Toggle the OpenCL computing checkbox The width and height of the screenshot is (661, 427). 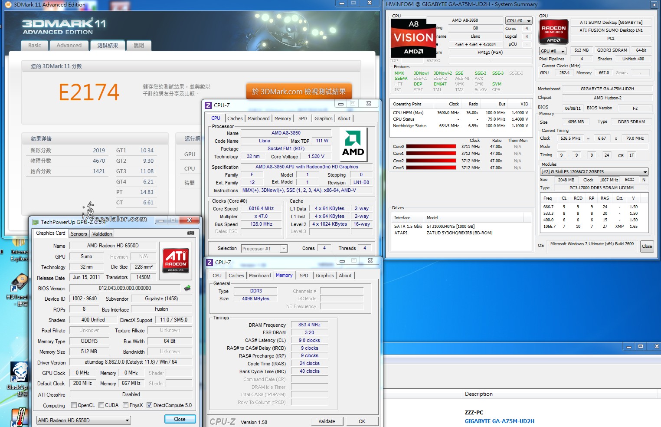74,405
